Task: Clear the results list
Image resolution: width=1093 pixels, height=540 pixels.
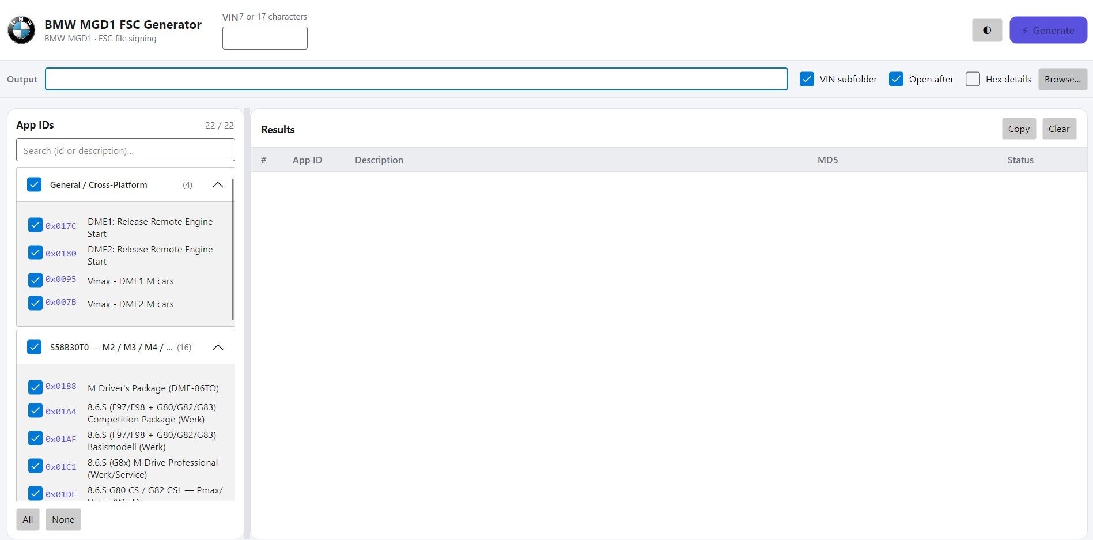Action: pyautogui.click(x=1059, y=129)
